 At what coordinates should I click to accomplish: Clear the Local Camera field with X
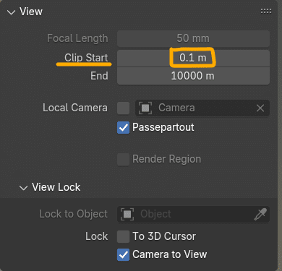point(260,108)
